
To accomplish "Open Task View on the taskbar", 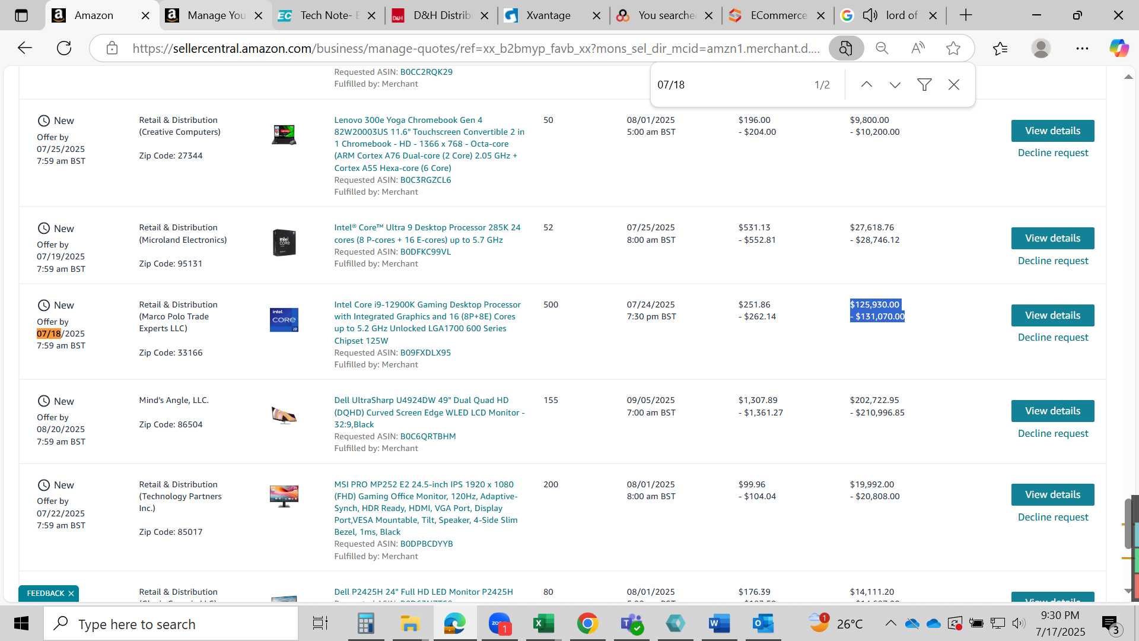I will click(x=320, y=624).
